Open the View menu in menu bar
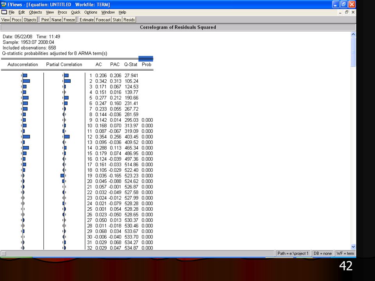This screenshot has height=281, width=375. [50, 12]
